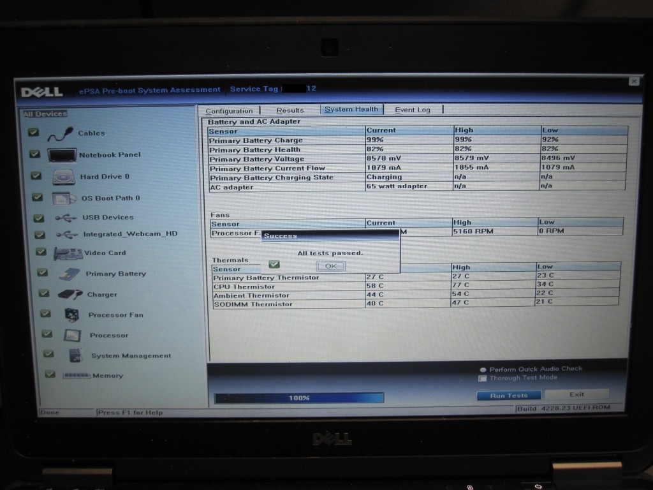
Task: Toggle the Memory checkbox
Action: (x=50, y=374)
